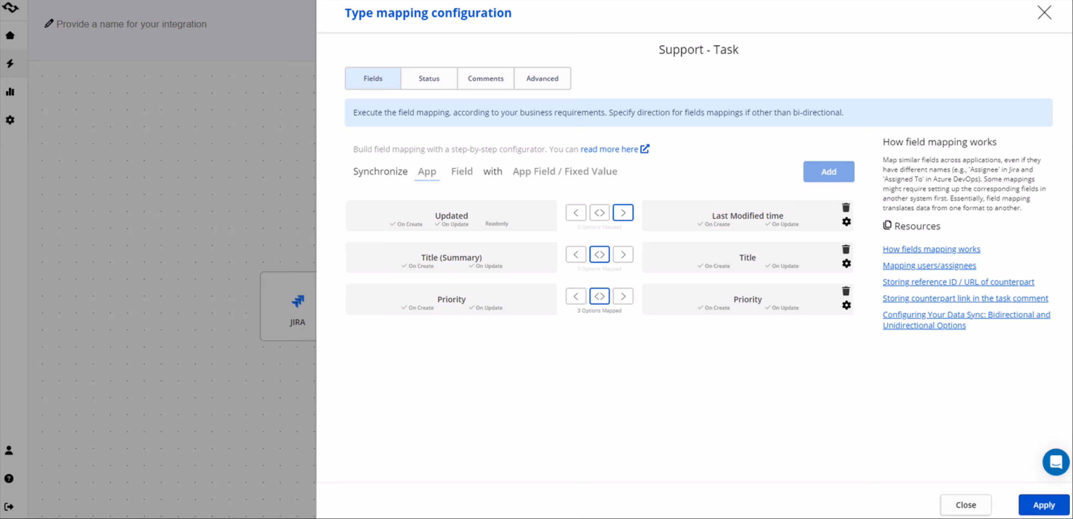Delete the Priority field mapping row
Image resolution: width=1073 pixels, height=519 pixels.
(x=846, y=291)
